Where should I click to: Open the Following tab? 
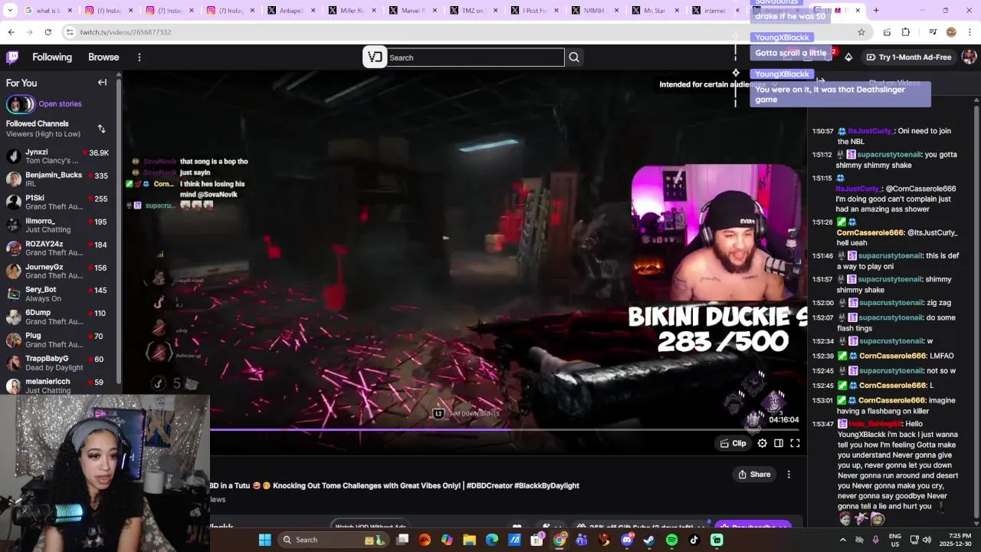pyautogui.click(x=52, y=58)
